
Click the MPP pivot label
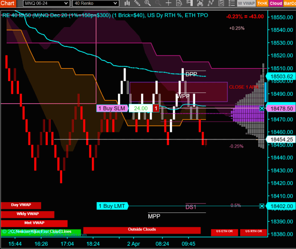[154, 216]
